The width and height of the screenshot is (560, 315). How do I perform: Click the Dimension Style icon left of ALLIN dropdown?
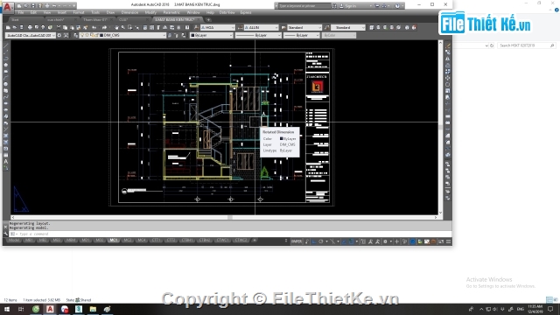click(241, 27)
